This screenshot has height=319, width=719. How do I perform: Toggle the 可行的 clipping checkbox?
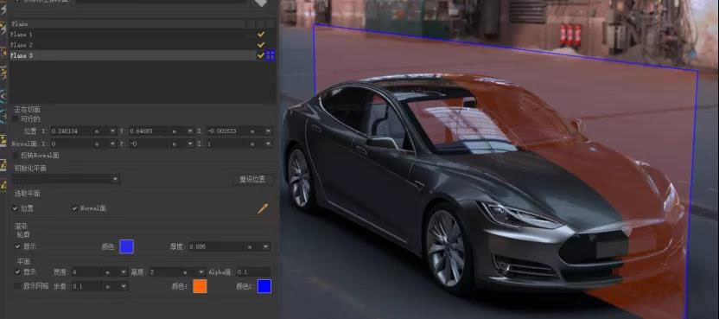coord(16,119)
